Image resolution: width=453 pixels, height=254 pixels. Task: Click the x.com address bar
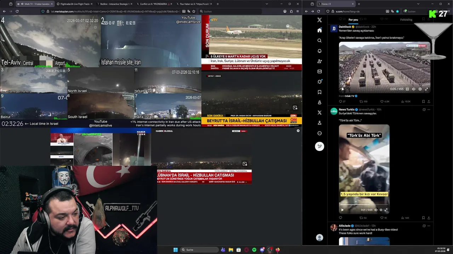(357, 11)
